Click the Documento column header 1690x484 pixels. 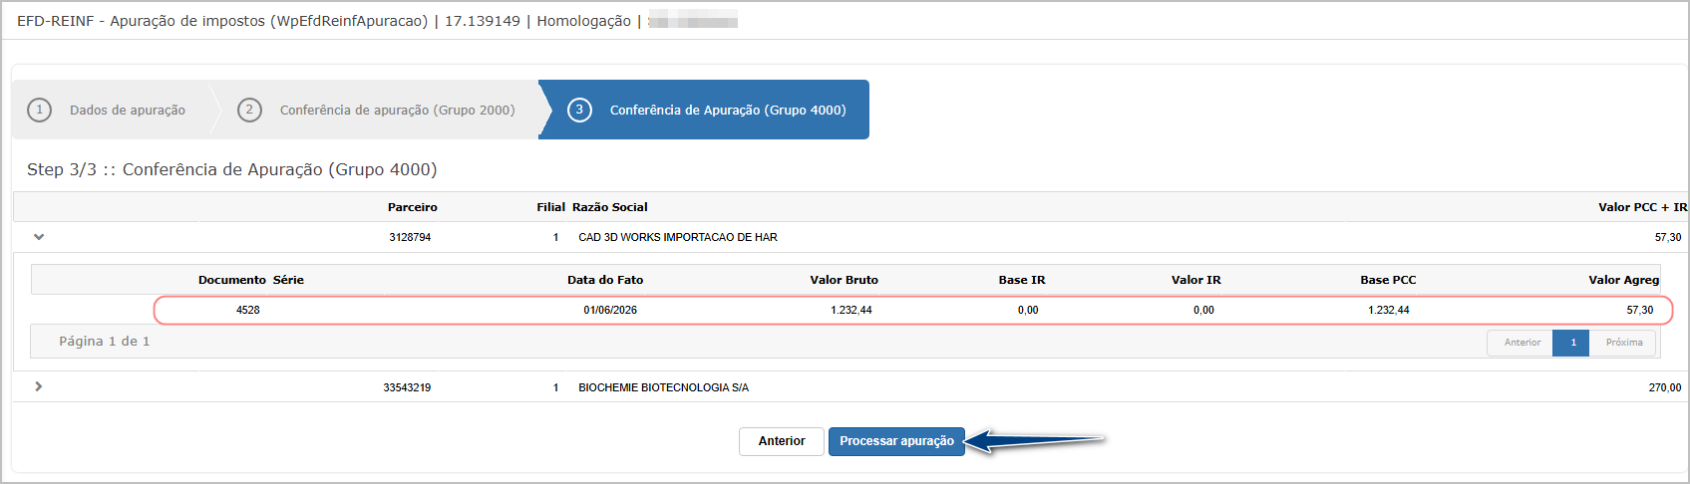(x=232, y=280)
